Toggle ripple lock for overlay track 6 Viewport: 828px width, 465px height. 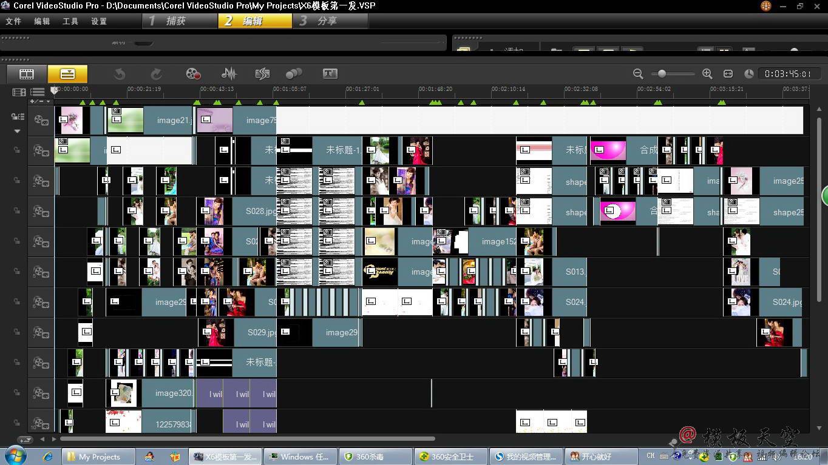pos(17,300)
